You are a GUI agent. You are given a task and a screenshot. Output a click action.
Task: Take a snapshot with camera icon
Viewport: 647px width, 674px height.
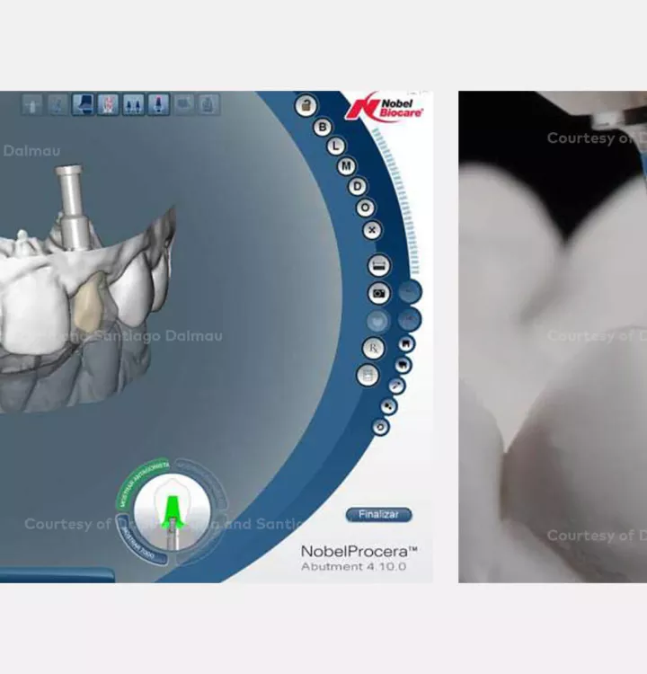(x=378, y=294)
